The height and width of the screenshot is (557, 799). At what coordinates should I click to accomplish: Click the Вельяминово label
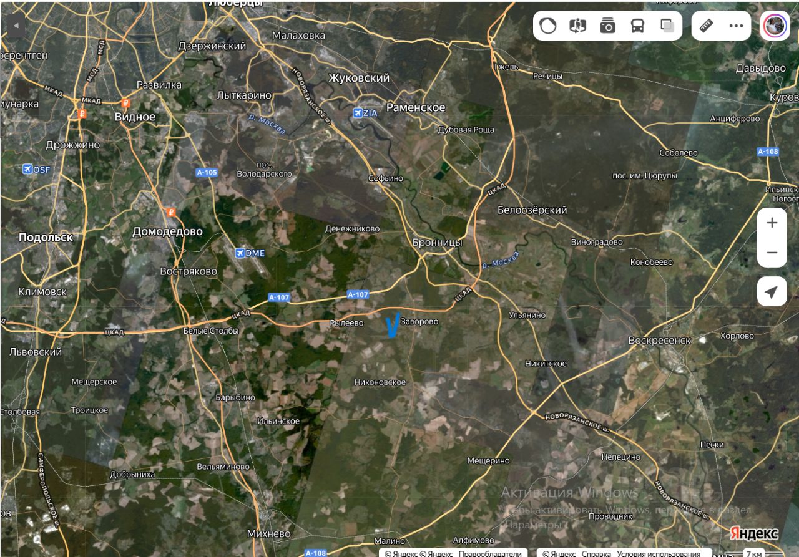coord(223,467)
